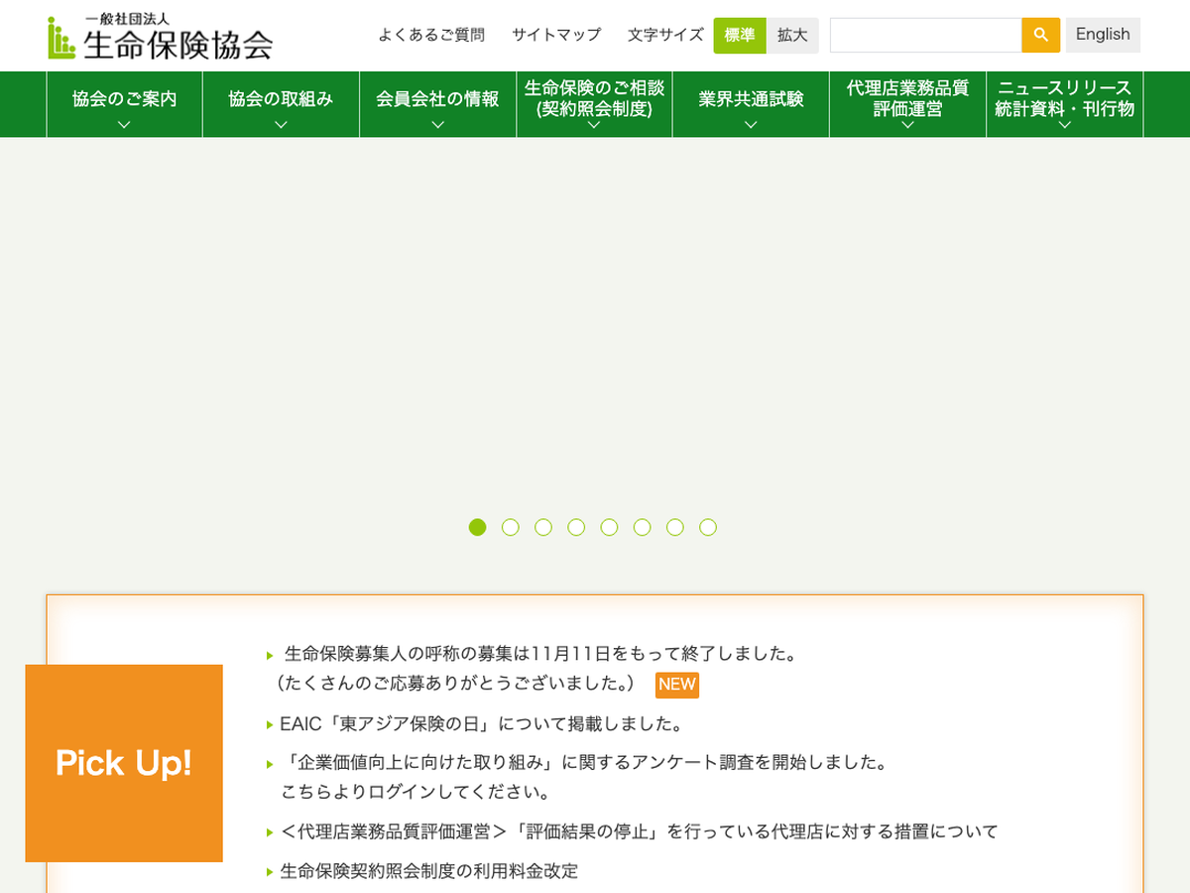Click the orange search magnifier button

coord(1040,35)
